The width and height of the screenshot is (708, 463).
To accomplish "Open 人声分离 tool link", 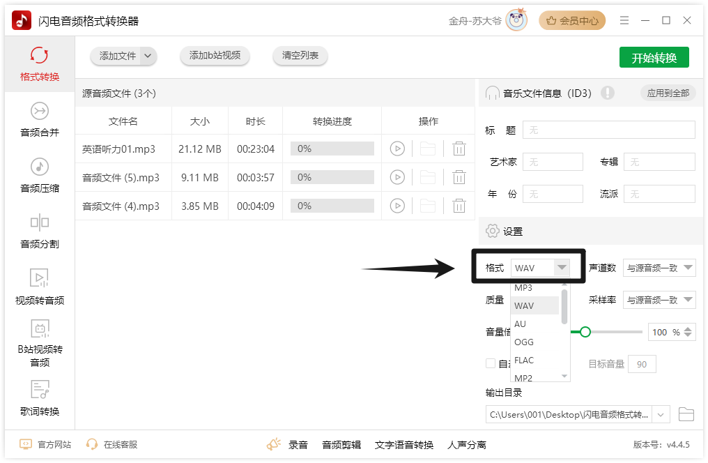I will [466, 445].
